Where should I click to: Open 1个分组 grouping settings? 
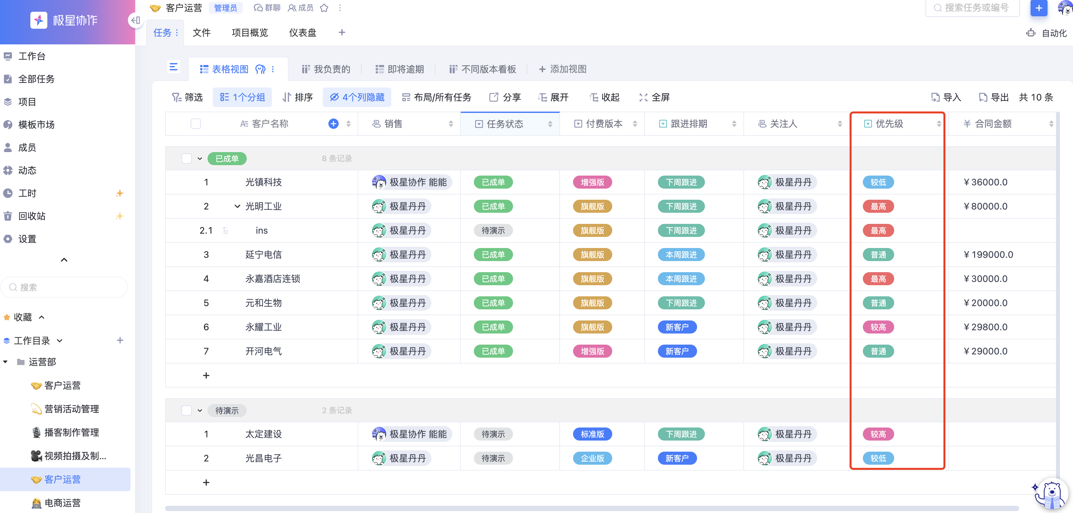(242, 98)
